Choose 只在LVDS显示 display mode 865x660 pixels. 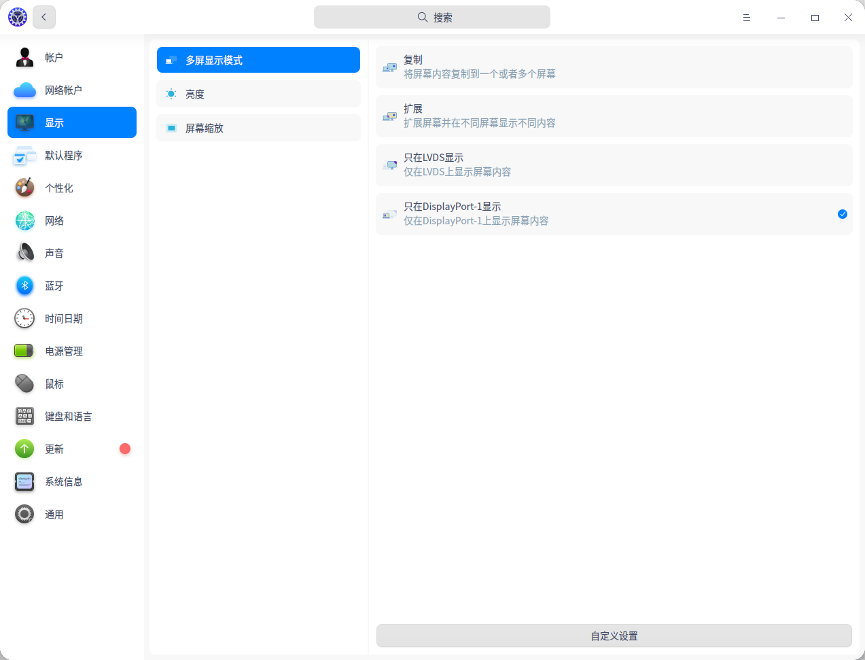point(612,164)
